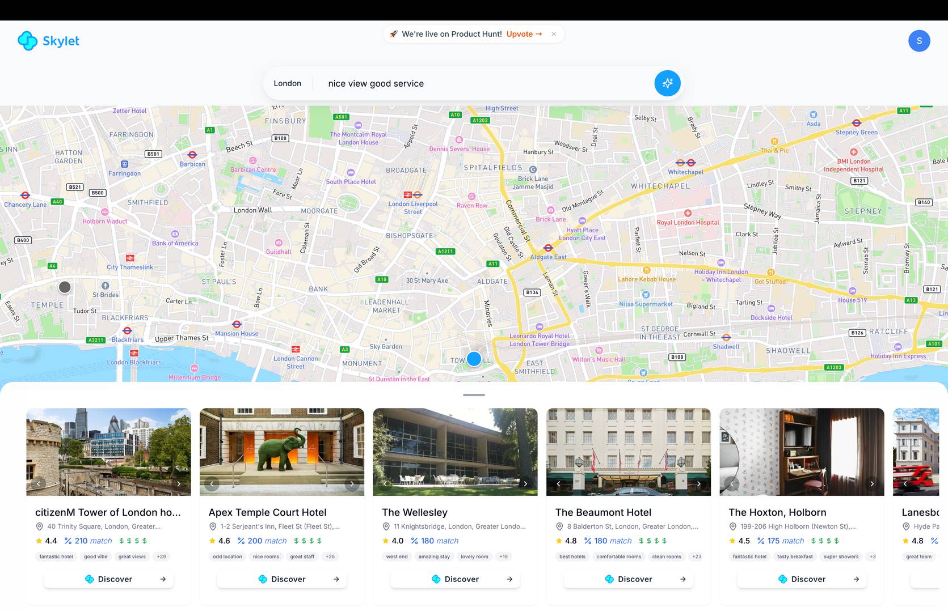Click the 'great staff' tag on Apex card
Viewport: 948px width, 612px height.
pos(302,556)
